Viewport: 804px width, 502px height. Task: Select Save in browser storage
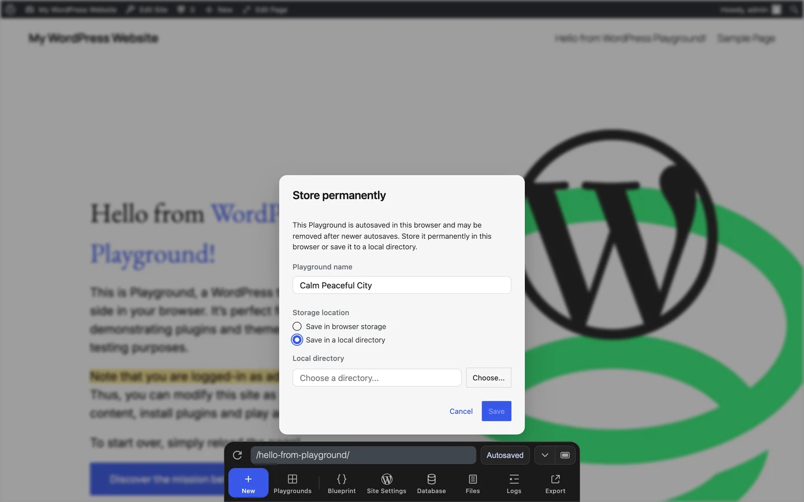click(339, 326)
